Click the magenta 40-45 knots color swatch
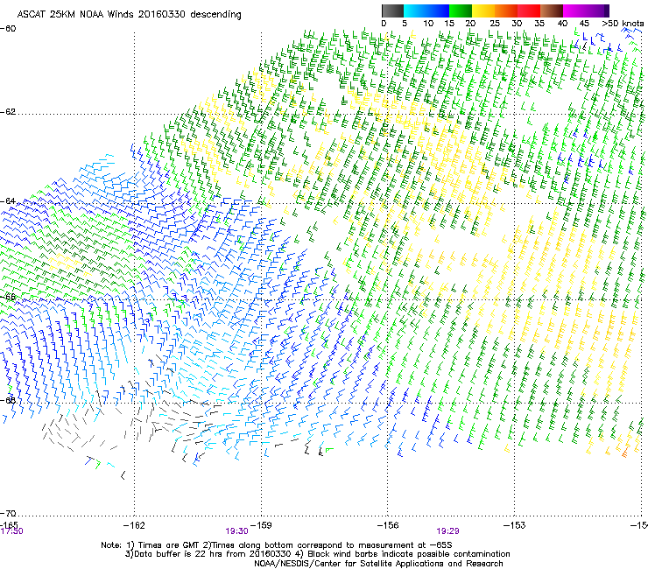648x569 pixels. point(574,11)
